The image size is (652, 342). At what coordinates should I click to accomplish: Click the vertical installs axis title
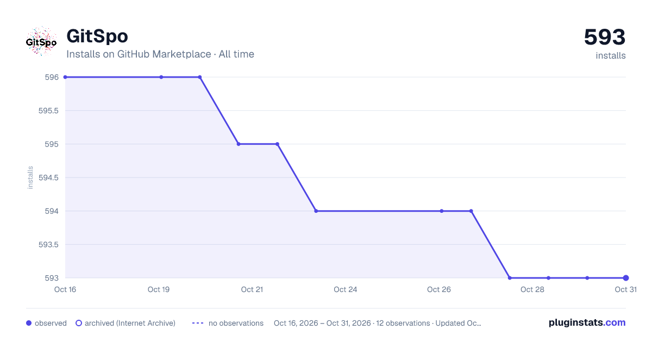point(30,178)
